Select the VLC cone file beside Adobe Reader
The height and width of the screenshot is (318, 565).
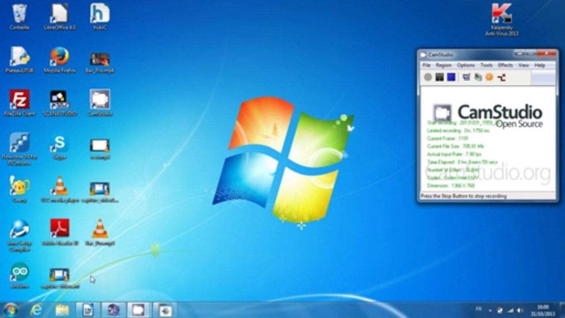[100, 232]
